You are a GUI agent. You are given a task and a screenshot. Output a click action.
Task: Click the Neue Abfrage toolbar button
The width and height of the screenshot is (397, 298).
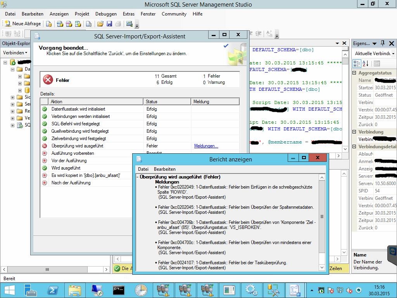[23, 24]
